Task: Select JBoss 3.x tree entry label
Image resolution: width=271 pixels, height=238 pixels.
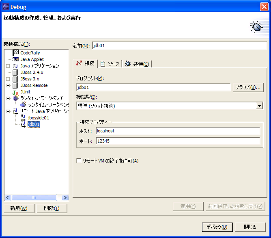Action: click(x=30, y=79)
